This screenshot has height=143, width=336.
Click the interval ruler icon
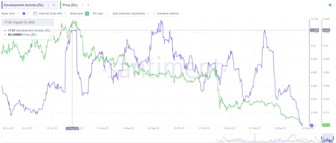tap(35, 13)
